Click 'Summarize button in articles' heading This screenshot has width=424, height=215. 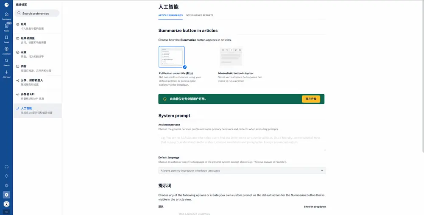(188, 31)
